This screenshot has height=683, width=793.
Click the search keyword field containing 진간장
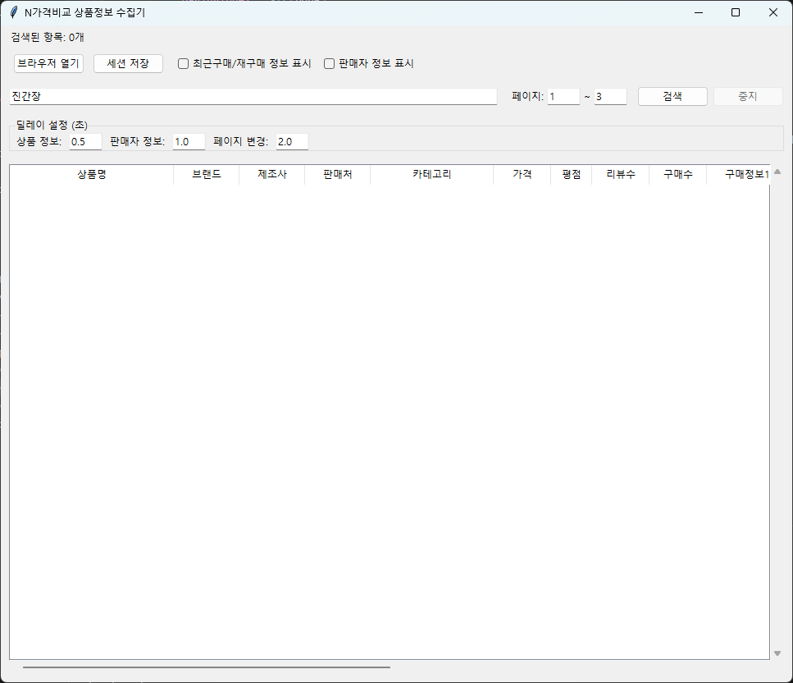[253, 97]
